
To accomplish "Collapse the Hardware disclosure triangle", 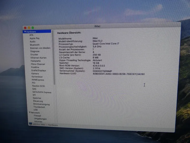I will [x=25, y=32].
